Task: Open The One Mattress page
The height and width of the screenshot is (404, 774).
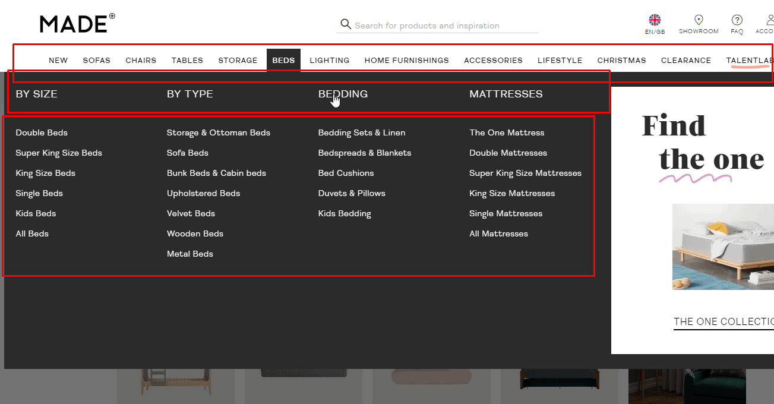Action: [507, 132]
